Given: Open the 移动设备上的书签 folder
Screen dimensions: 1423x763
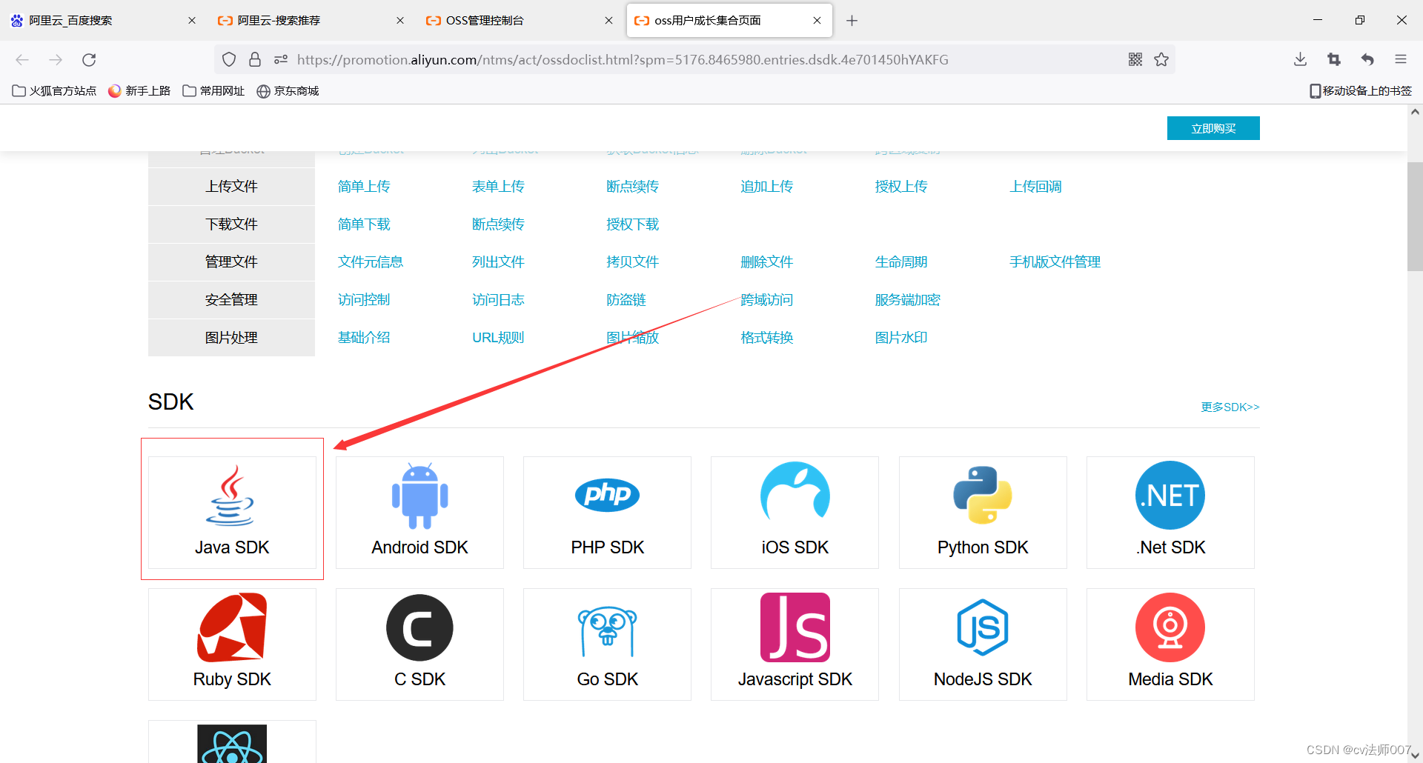Looking at the screenshot, I should point(1361,90).
